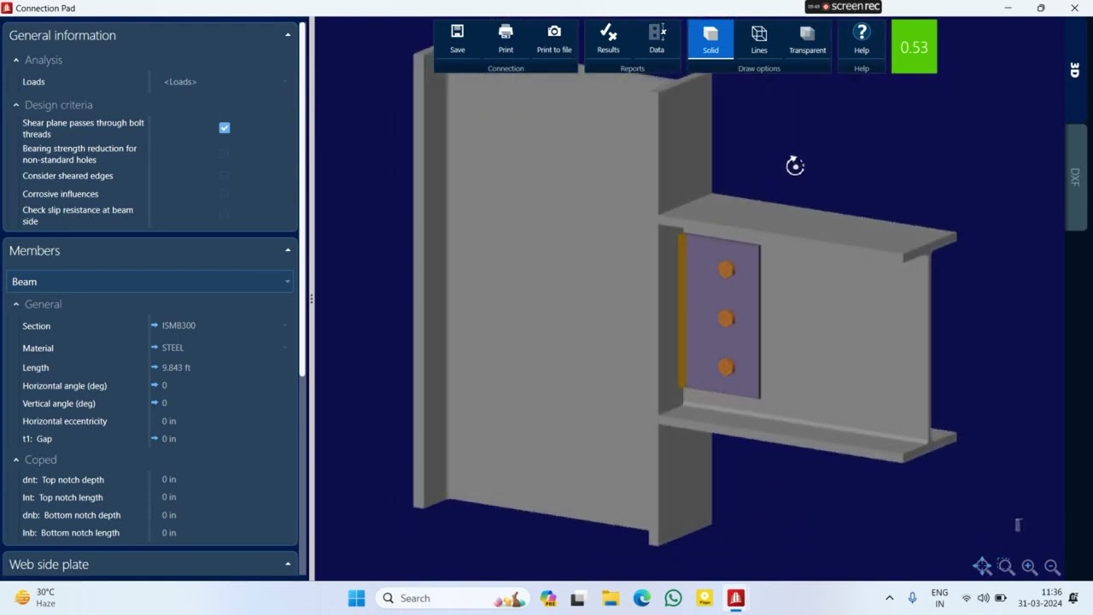1093x615 pixels.
Task: Click the Connection group label in toolbar
Action: coord(506,68)
